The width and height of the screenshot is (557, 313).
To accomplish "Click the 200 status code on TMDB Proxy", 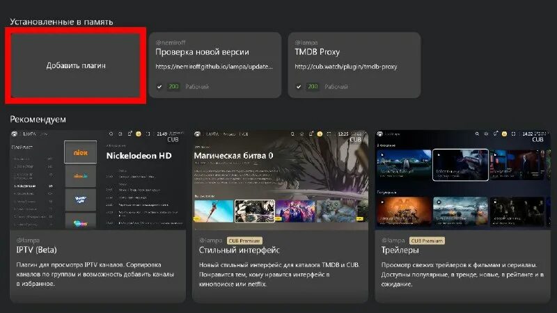I will [x=313, y=86].
